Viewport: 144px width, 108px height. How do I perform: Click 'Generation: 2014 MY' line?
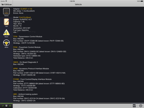(x=22, y=28)
